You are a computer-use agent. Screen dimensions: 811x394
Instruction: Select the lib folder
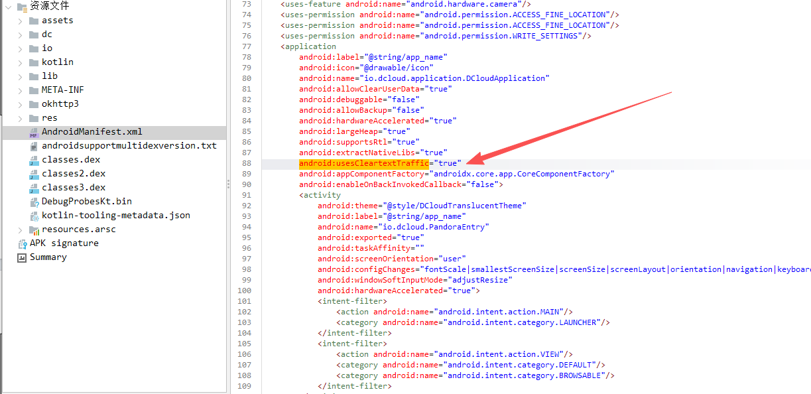point(50,76)
